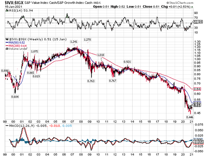Click the High 0.52 value
Screen dimensions: 208x157
click(x=118, y=6)
